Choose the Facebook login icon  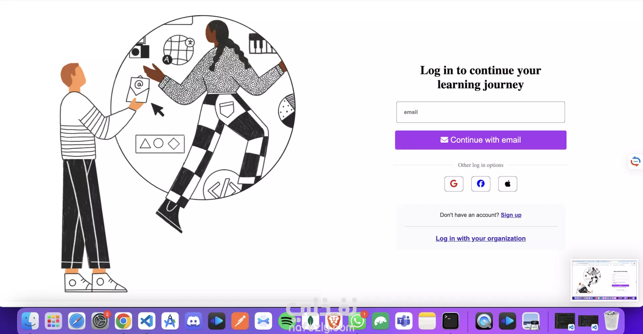(x=481, y=184)
